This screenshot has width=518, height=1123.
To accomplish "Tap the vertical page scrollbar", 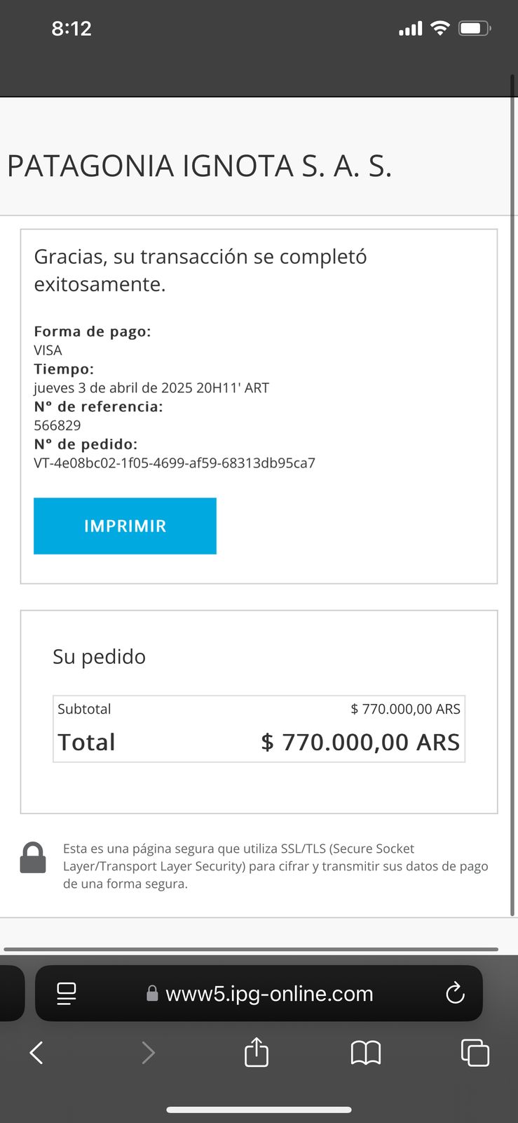I will (x=512, y=491).
